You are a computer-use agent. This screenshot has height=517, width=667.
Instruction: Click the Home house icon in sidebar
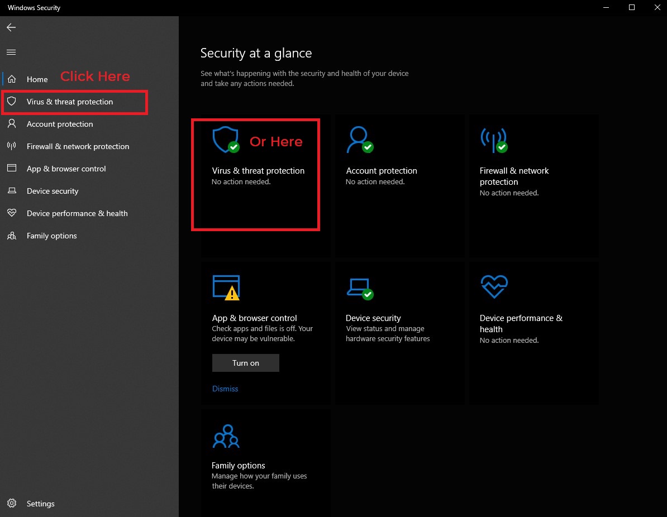[12, 79]
